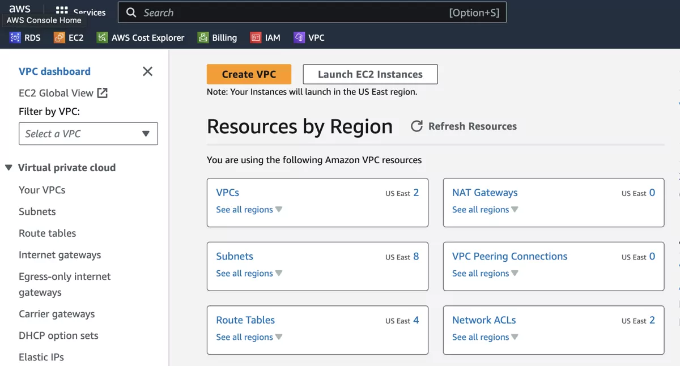This screenshot has width=680, height=366.
Task: Open the EC2 console shortcut
Action: pyautogui.click(x=69, y=37)
